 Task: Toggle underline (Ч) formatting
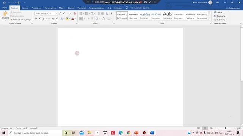tap(44, 19)
